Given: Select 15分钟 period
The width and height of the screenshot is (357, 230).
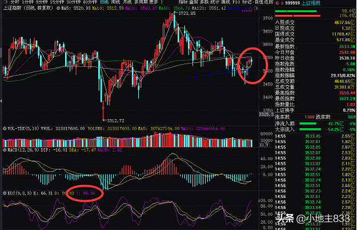Looking at the screenshot, I should [57, 2].
